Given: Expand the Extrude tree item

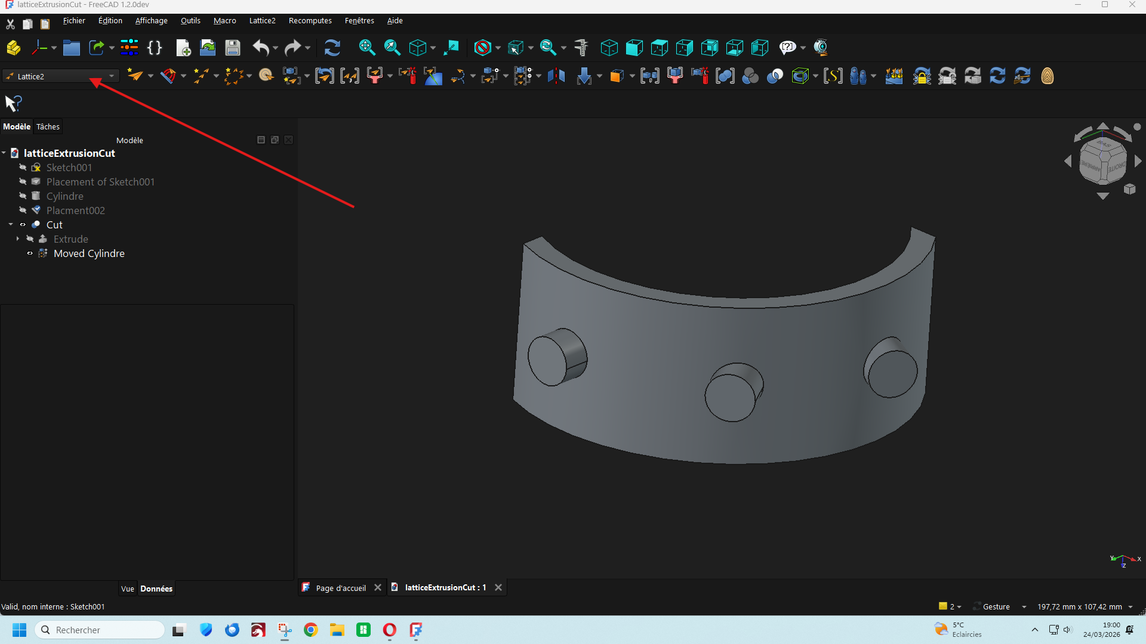Looking at the screenshot, I should click(x=18, y=239).
